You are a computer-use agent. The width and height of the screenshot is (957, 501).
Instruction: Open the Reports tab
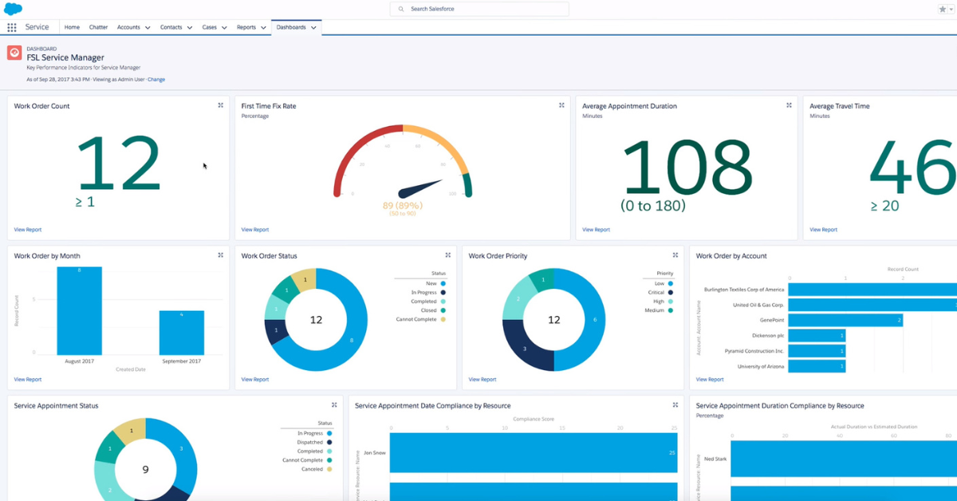[246, 27]
